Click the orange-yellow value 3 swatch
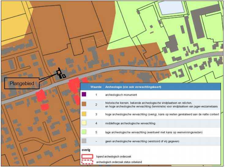The image size is (225, 167). pyautogui.click(x=84, y=114)
